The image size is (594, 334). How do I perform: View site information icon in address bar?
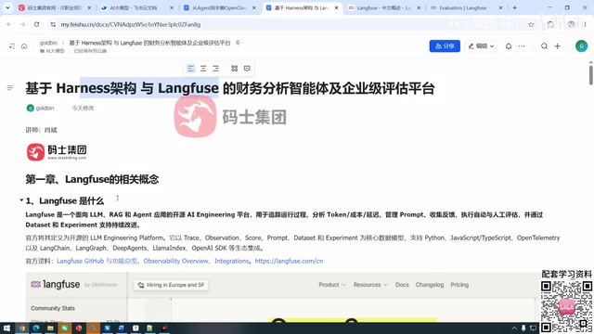(53, 24)
